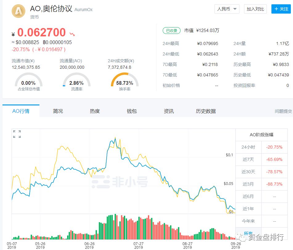Screen dimensions: 293x250
Task: Click the 2.86% circulation rate gauge
Action: click(x=77, y=82)
